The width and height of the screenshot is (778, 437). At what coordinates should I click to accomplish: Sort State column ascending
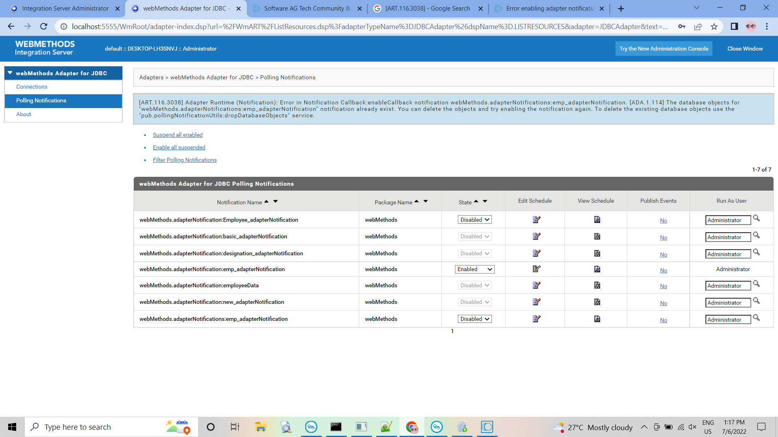point(476,201)
